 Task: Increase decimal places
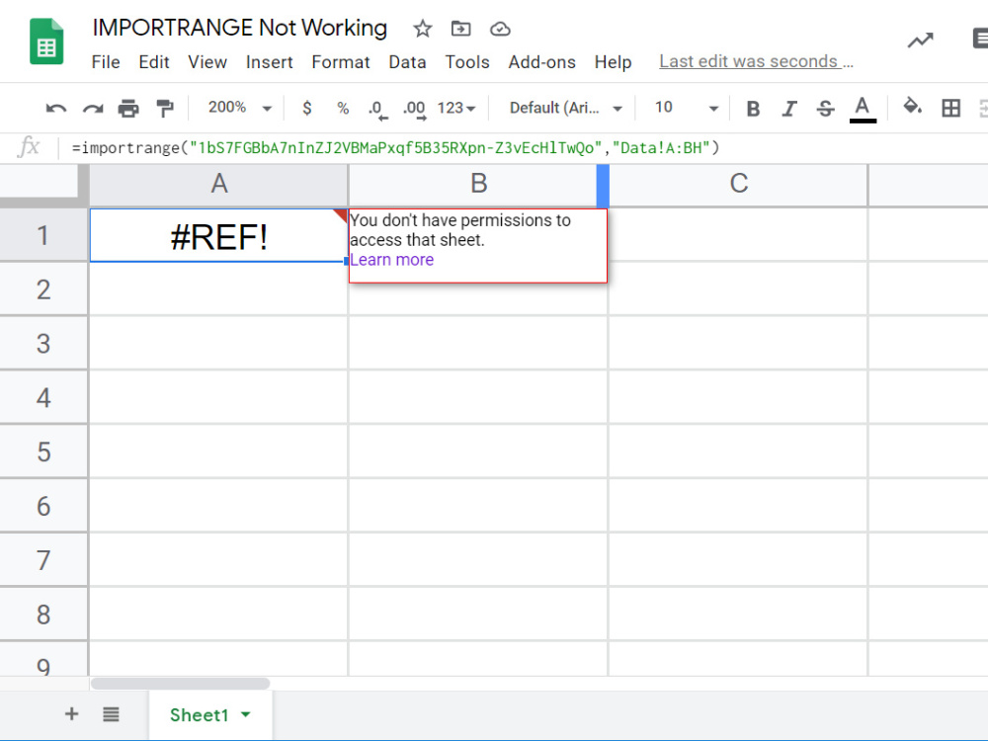(415, 109)
